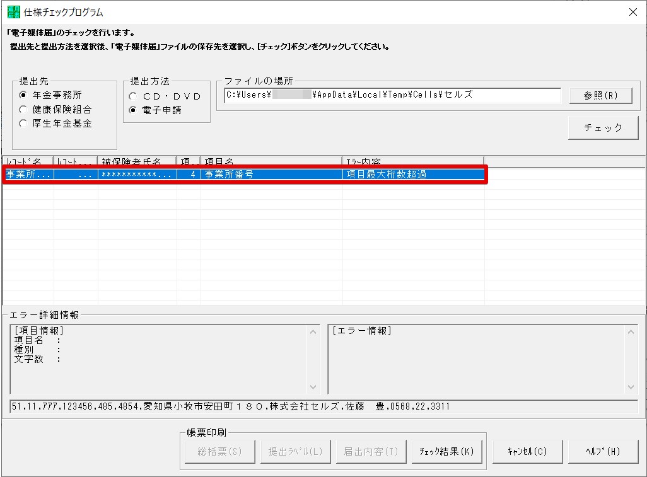Select the 電子申請 option
The image size is (647, 477).
coord(132,110)
